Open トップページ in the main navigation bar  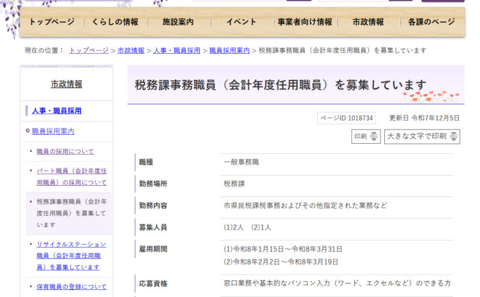(x=52, y=22)
